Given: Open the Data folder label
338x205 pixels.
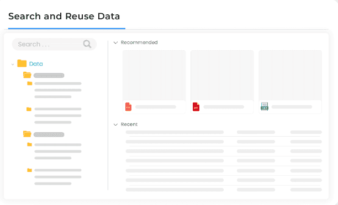Looking at the screenshot, I should 36,64.
